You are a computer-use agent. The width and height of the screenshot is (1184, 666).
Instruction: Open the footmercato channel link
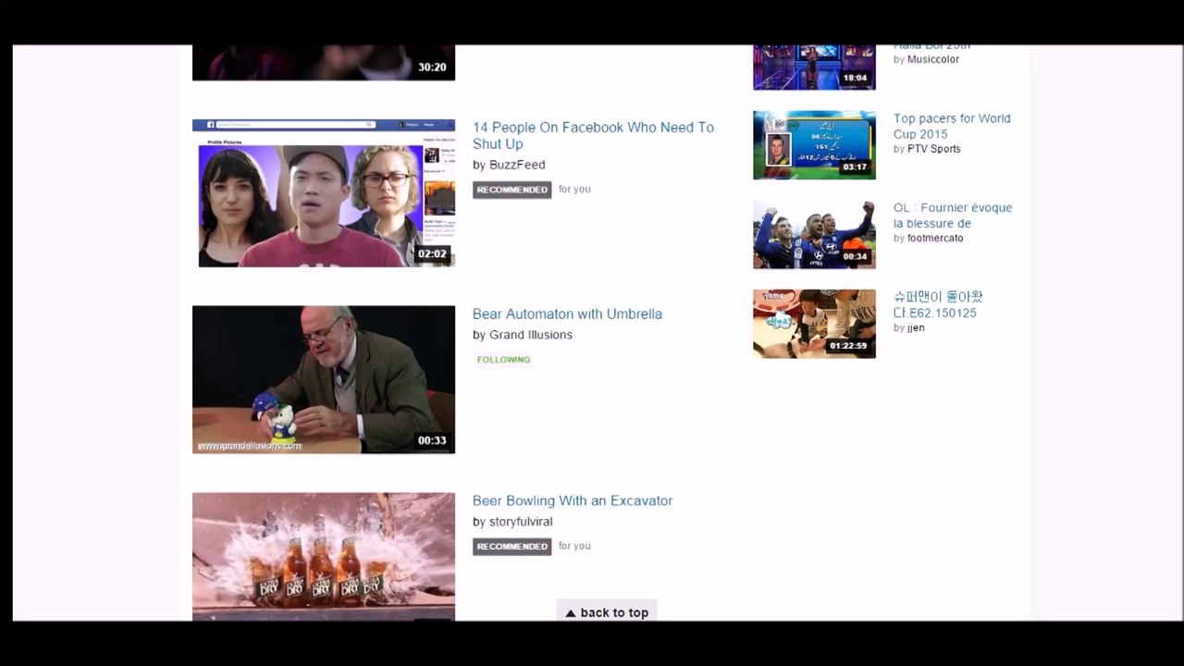point(935,239)
